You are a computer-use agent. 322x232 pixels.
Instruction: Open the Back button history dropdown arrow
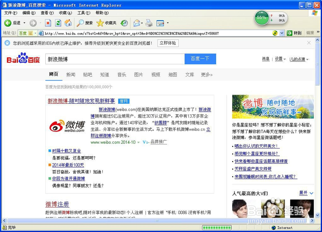coord(24,23)
